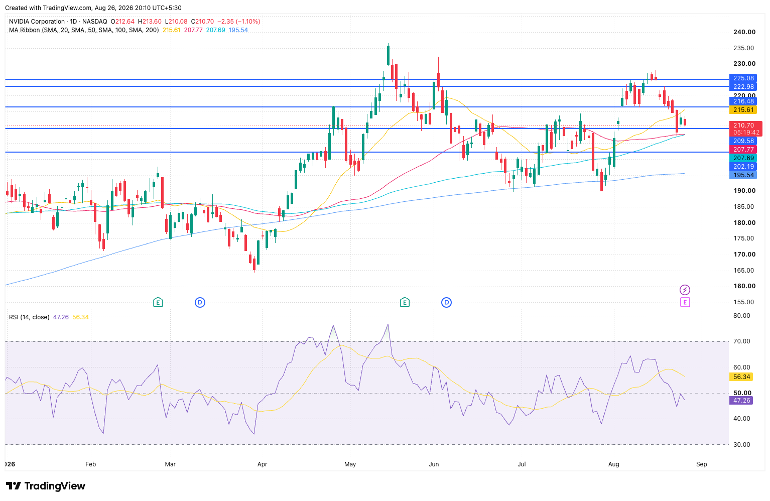The width and height of the screenshot is (770, 501).
Task: Click the 70.00 RSI scale value
Action: (x=742, y=341)
